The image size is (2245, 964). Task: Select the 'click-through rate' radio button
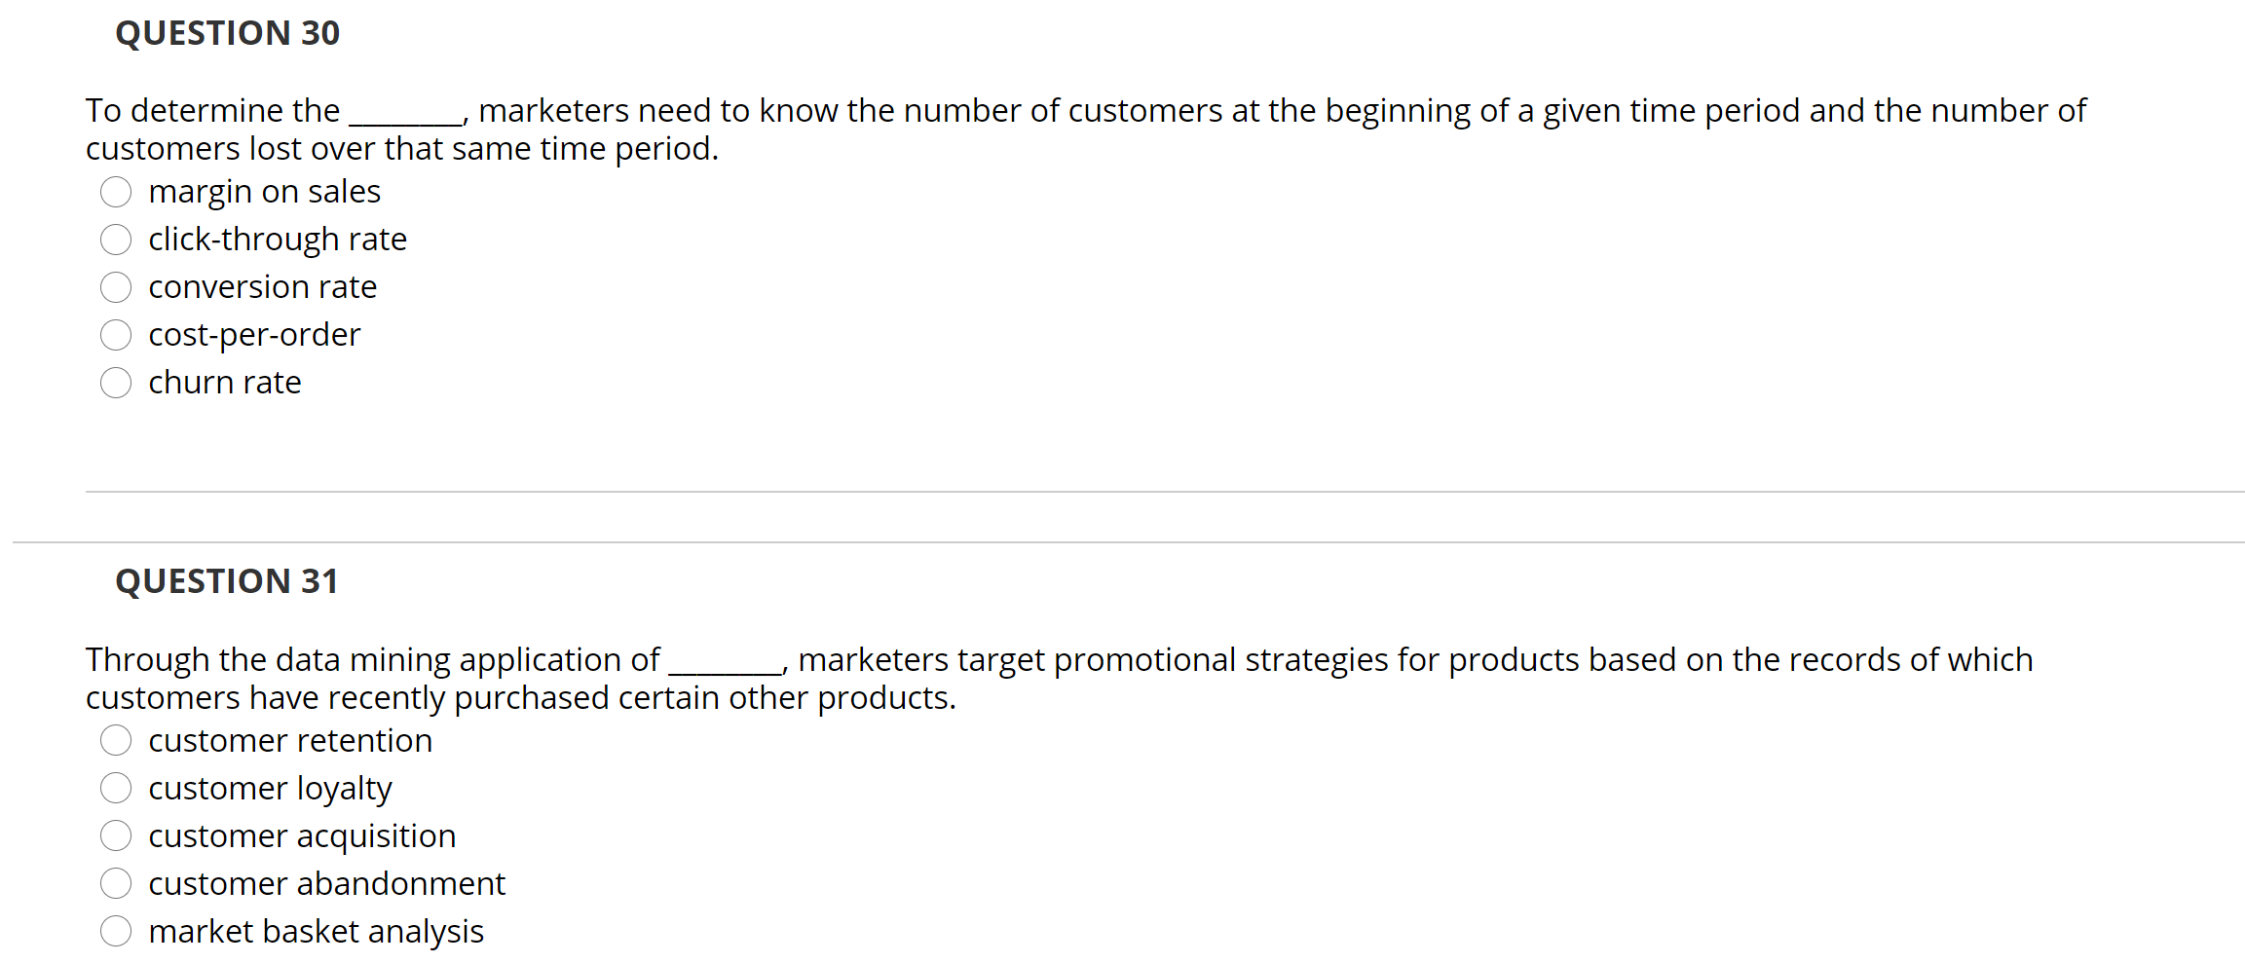click(116, 240)
